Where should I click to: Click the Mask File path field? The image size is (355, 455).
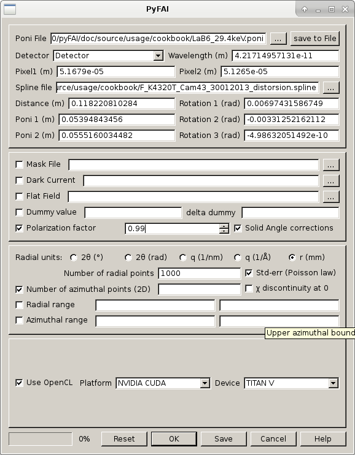(193, 165)
